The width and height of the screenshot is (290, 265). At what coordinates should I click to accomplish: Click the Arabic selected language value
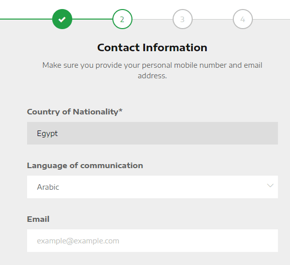tap(48, 187)
